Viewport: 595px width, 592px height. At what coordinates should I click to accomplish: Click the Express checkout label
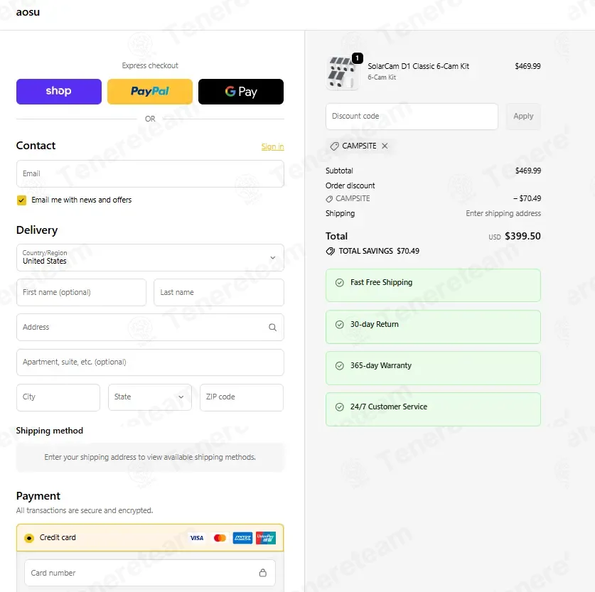(x=150, y=65)
